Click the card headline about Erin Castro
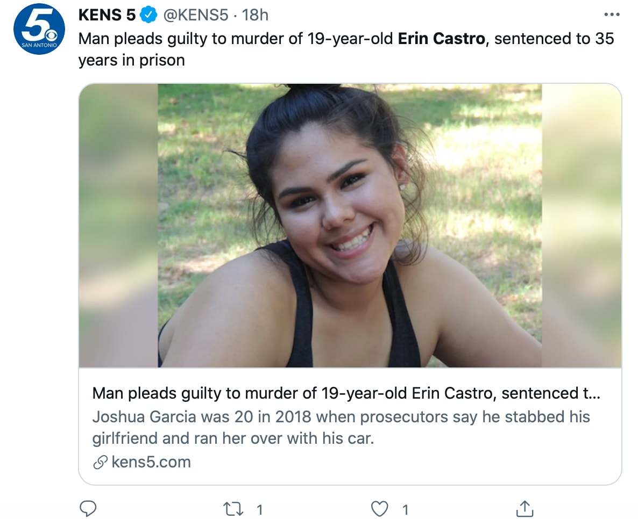The image size is (638, 519). tap(346, 393)
